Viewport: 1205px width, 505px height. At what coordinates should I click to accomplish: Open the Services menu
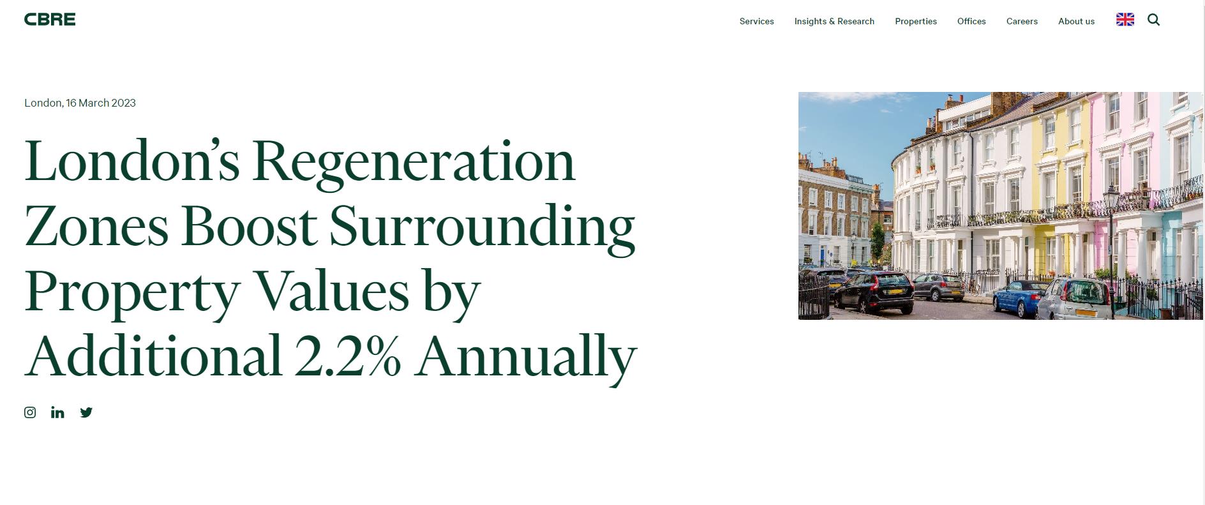pos(756,21)
